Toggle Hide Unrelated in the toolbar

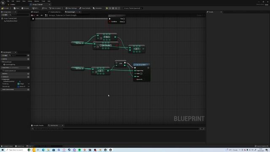point(55,8)
